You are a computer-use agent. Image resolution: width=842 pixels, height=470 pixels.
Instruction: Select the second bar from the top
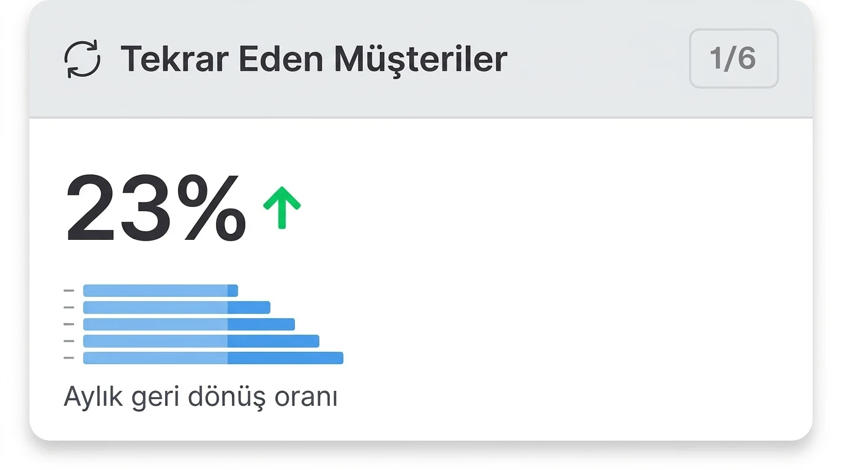(x=176, y=307)
